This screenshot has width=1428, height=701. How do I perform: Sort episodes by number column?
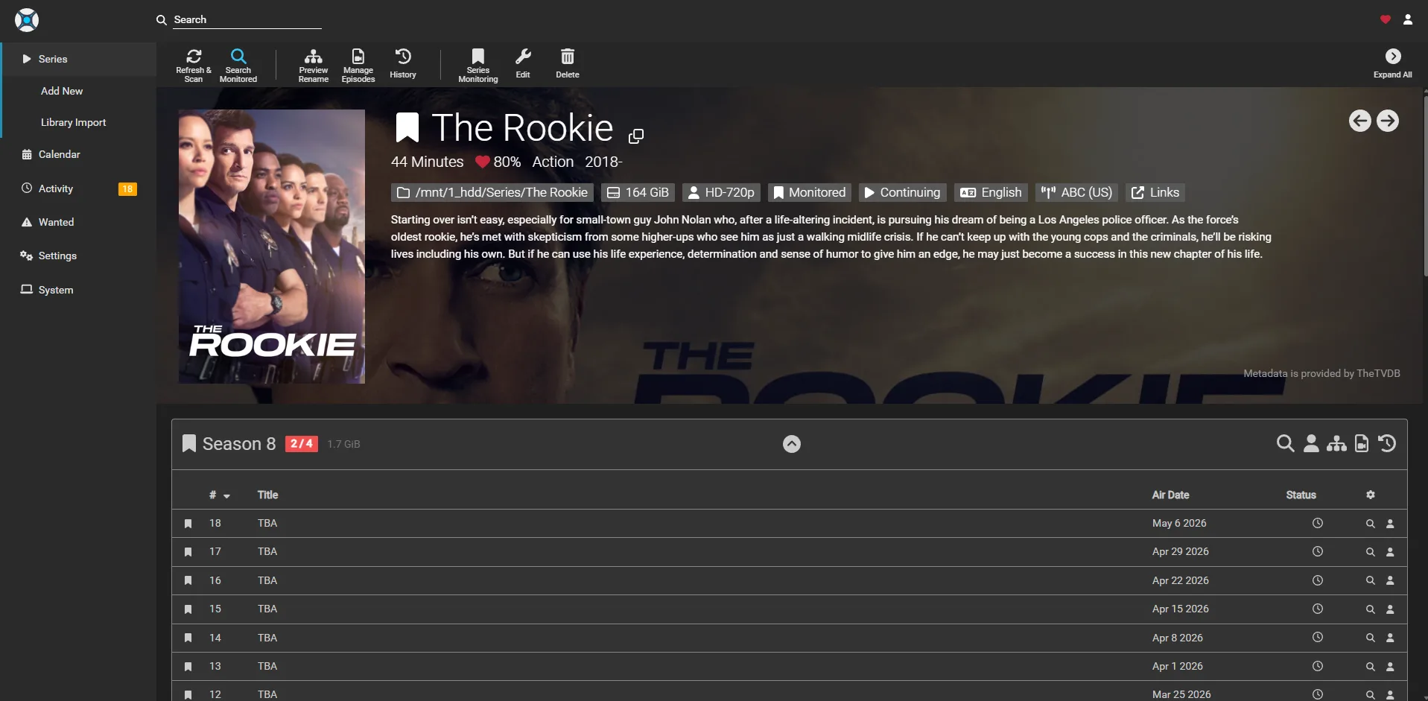coord(220,495)
